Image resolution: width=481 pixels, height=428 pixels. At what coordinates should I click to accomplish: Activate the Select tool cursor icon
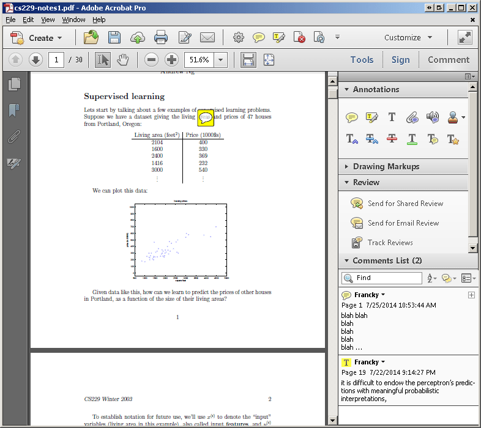(x=102, y=59)
